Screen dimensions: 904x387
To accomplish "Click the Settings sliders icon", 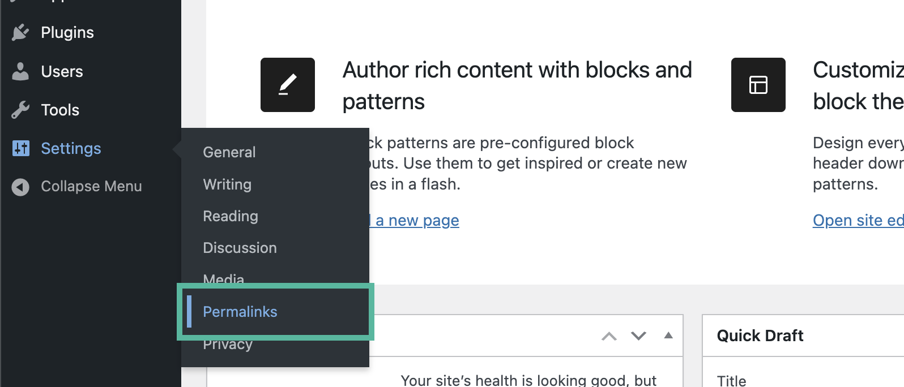I will click(x=21, y=148).
